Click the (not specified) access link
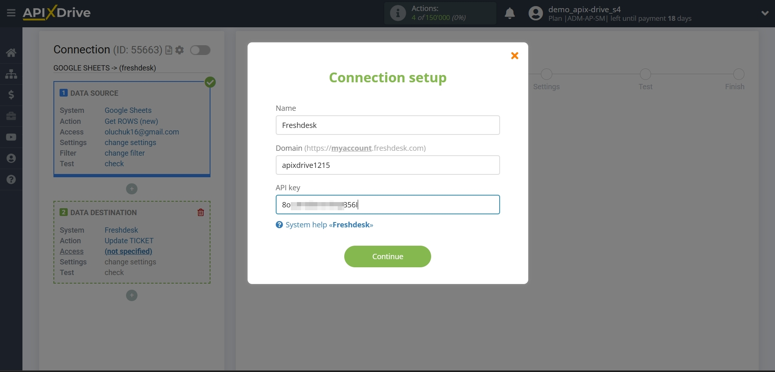Image resolution: width=775 pixels, height=372 pixels. coord(128,251)
